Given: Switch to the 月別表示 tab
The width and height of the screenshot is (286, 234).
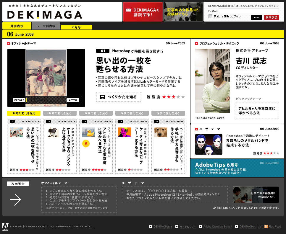Looking at the screenshot, I should (x=17, y=26).
